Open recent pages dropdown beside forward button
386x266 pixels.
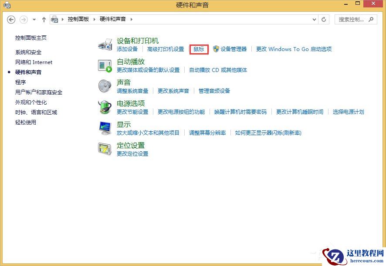click(x=34, y=20)
